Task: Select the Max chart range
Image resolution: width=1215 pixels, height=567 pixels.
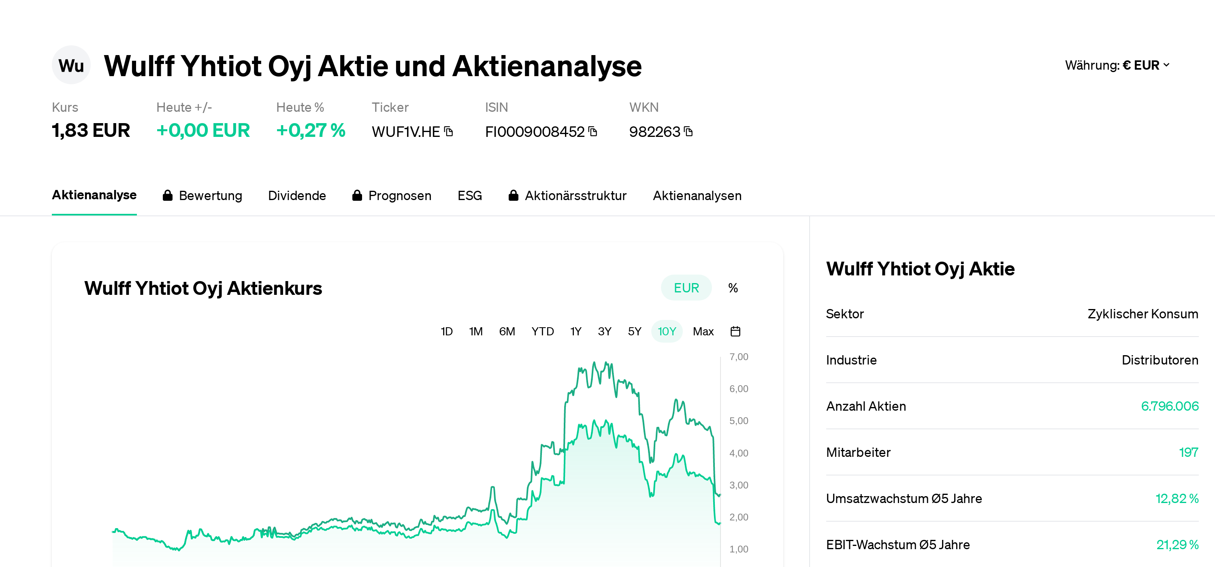Action: 703,331
